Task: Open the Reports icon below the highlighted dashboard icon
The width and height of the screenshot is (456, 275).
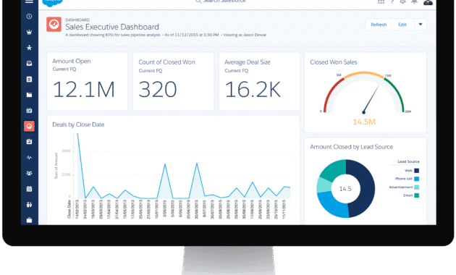Action: [29, 142]
